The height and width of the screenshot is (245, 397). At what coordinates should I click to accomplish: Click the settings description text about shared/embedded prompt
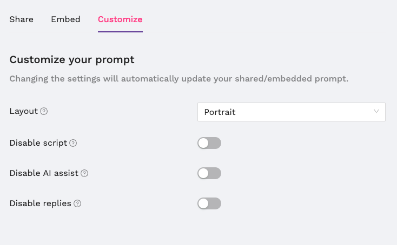tap(178, 79)
